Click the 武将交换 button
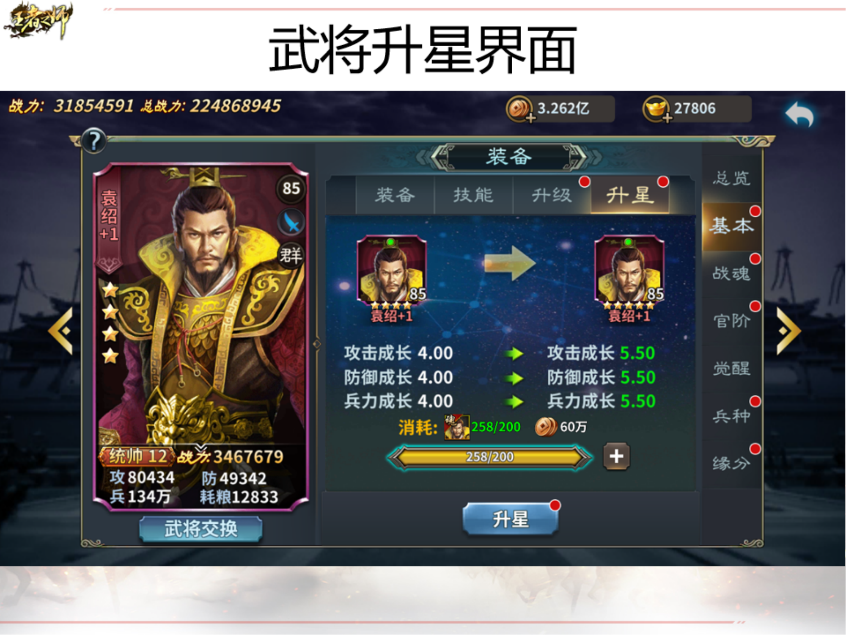846x635 pixels. coord(201,529)
